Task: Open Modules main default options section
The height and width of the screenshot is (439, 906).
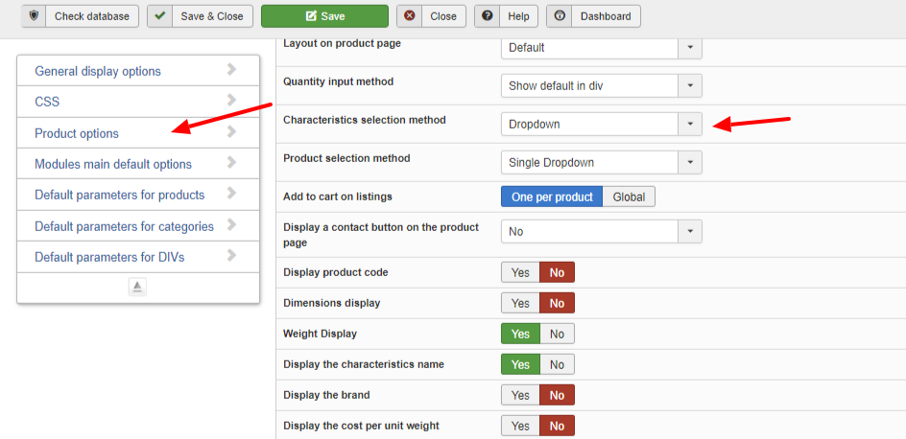Action: [x=113, y=164]
